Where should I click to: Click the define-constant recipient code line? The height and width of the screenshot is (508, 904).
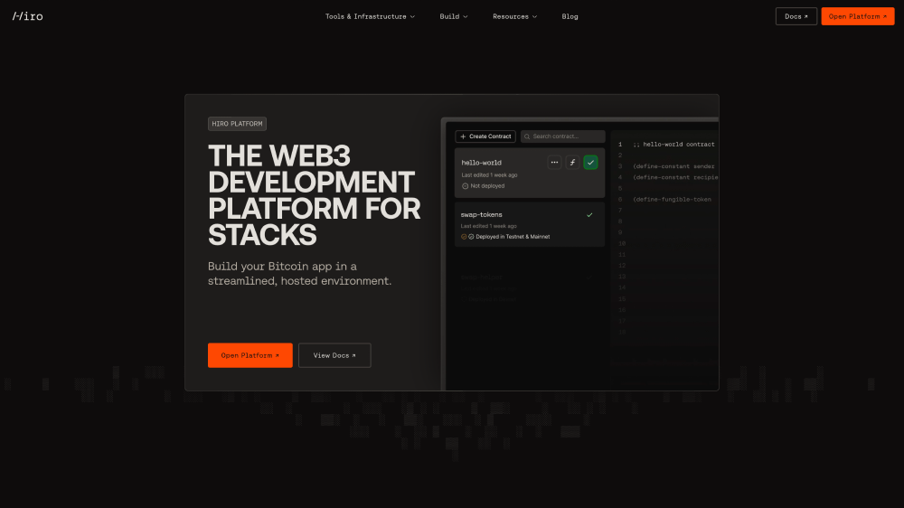(675, 177)
